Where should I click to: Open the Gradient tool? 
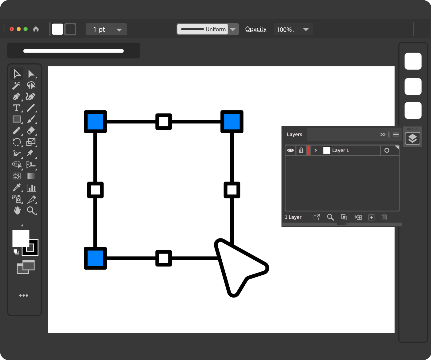point(31,176)
